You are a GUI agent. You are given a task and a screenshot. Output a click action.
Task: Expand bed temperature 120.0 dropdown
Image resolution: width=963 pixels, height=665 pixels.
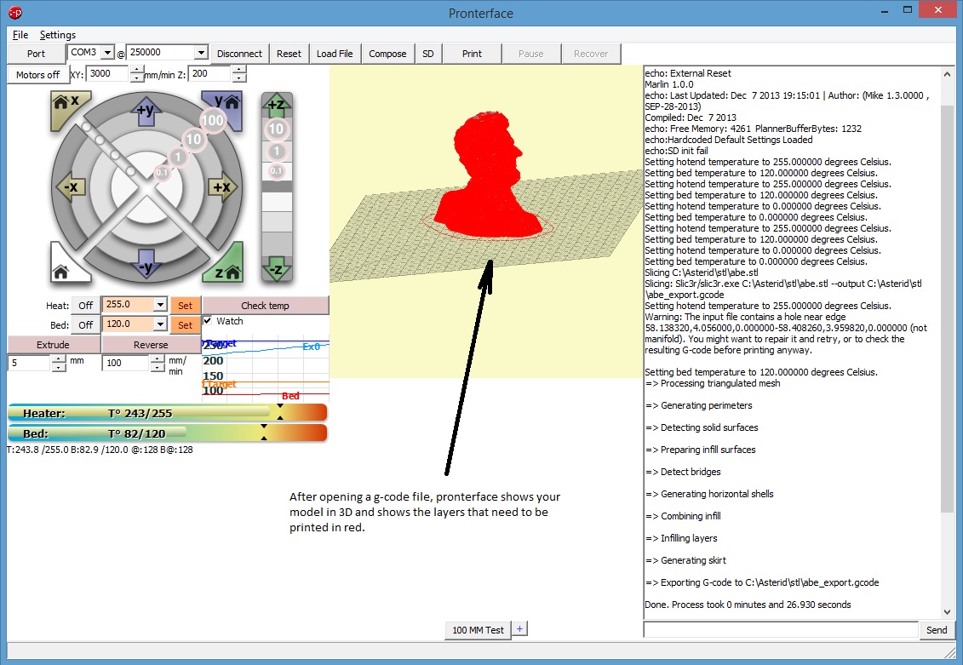pos(160,324)
